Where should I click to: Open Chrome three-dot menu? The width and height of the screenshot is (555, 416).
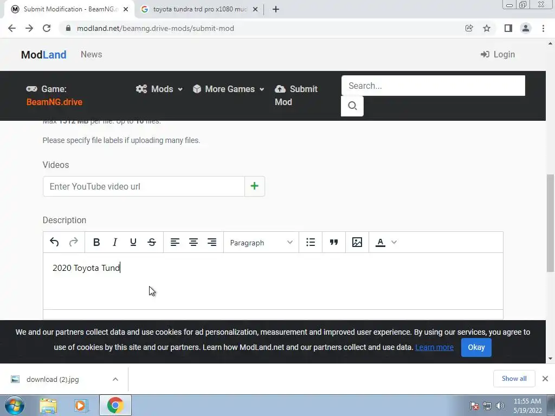coord(543,28)
